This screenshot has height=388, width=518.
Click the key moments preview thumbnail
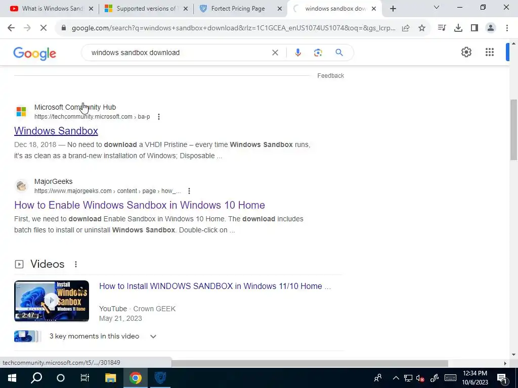[27, 336]
